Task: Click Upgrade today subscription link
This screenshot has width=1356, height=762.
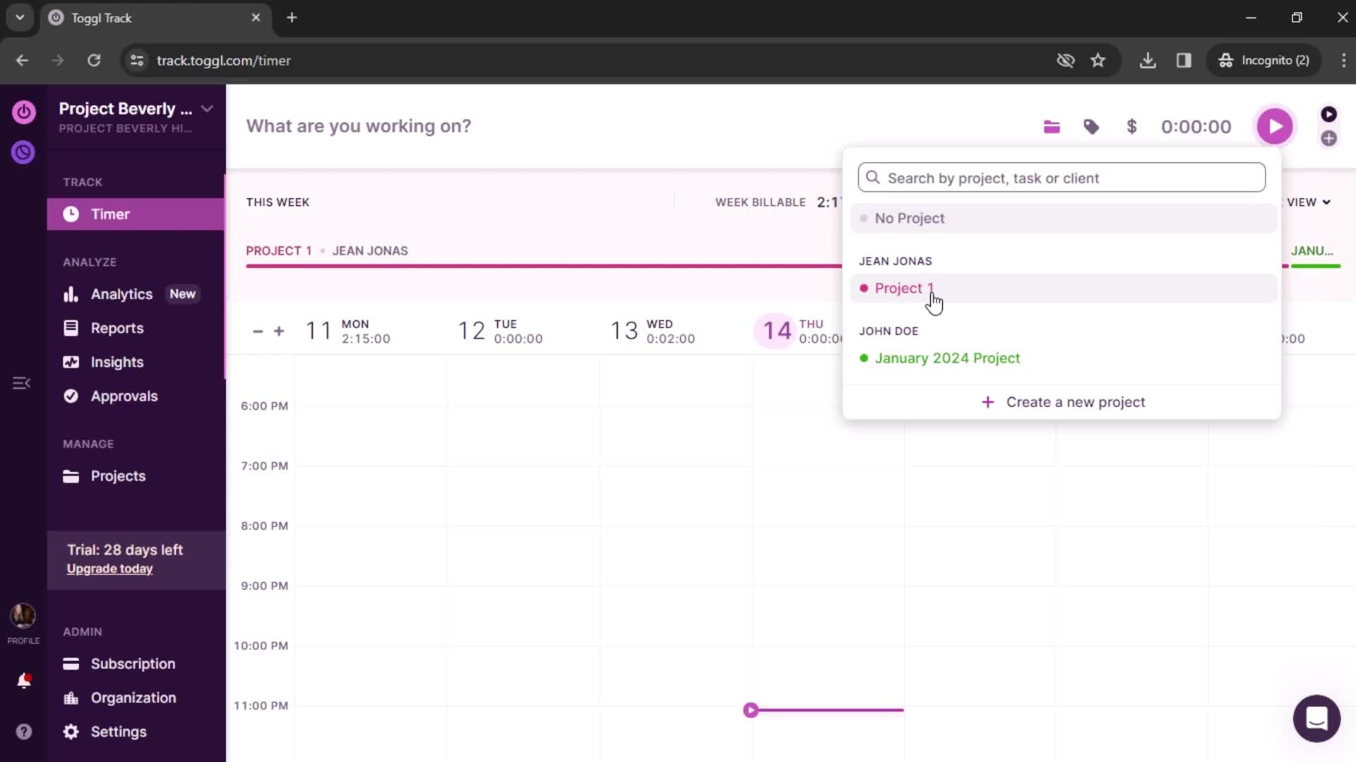Action: click(x=111, y=569)
